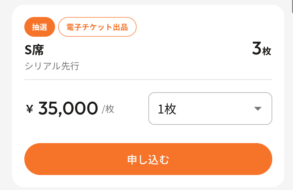
Task: Click the small 枚 beside the 3
Action: [267, 51]
